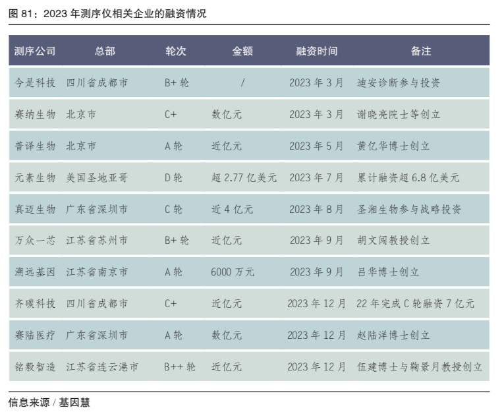Select the 今是科技 company cell

click(35, 83)
